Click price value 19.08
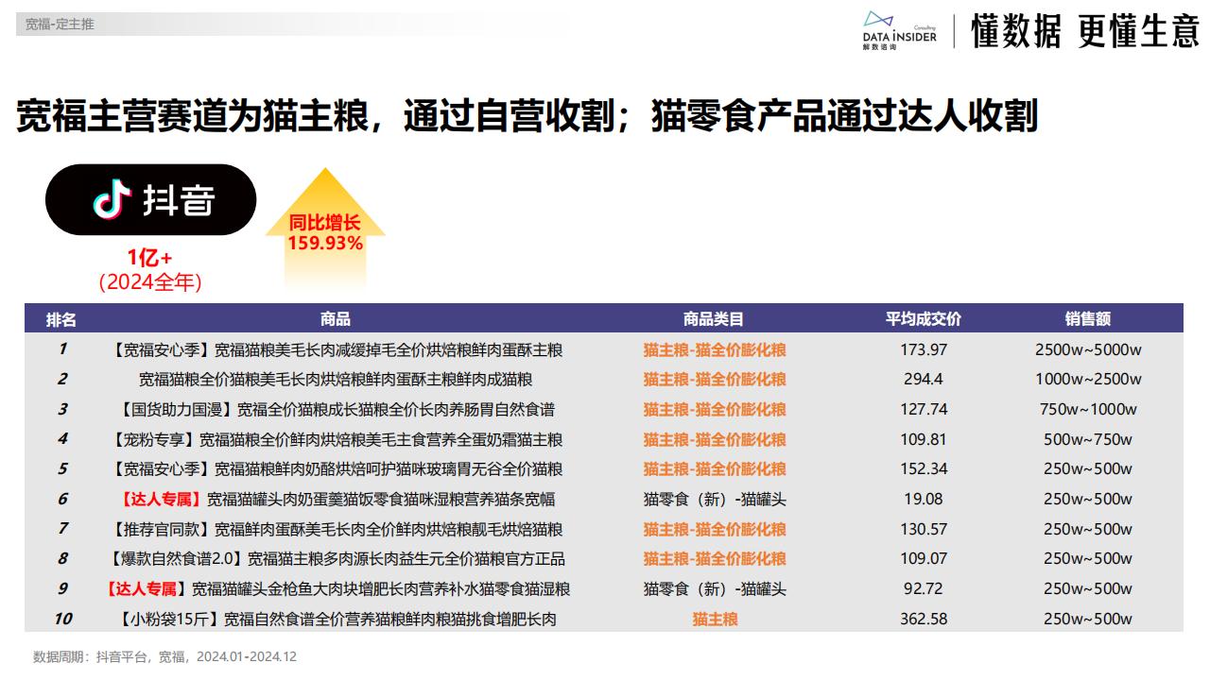 [x=924, y=499]
